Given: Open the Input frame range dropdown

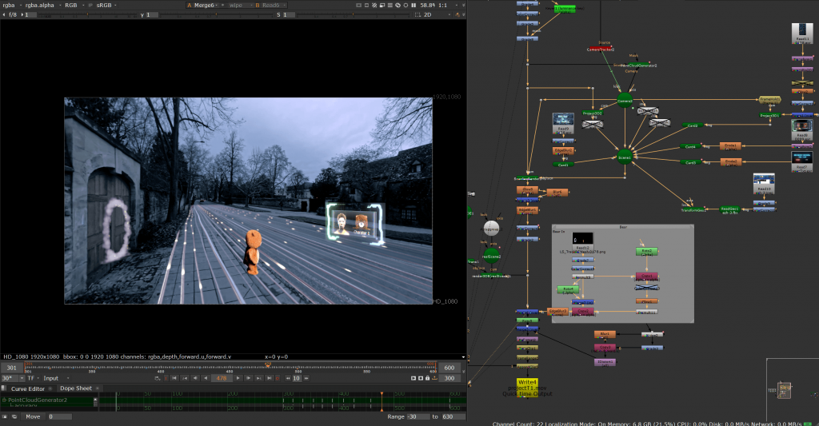Looking at the screenshot, I should (x=56, y=378).
